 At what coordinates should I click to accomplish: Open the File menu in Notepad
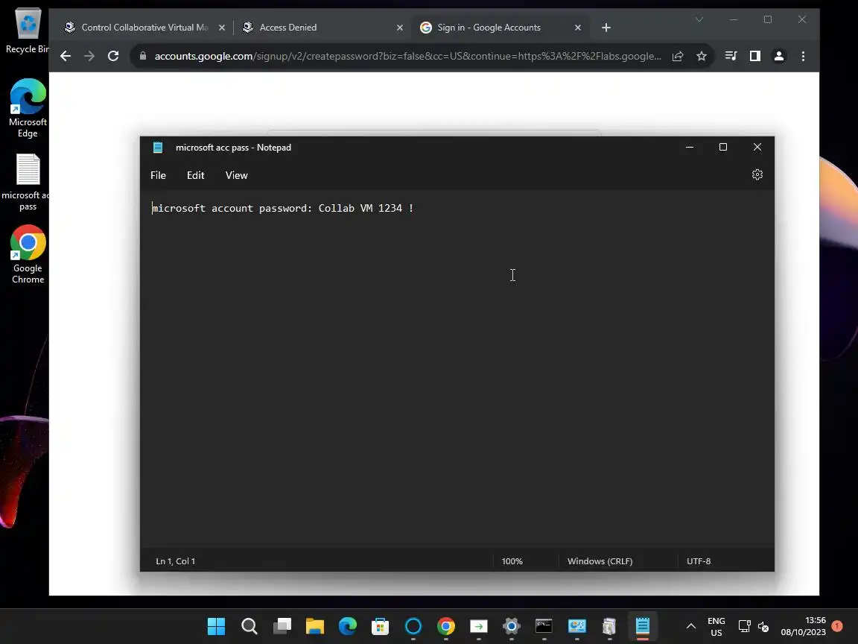pyautogui.click(x=158, y=175)
